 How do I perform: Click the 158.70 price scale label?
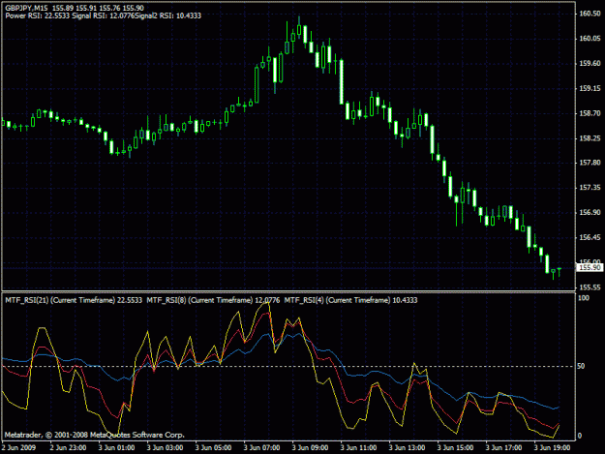pos(590,113)
